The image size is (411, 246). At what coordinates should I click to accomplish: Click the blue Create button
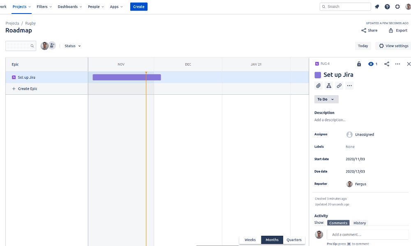click(139, 7)
